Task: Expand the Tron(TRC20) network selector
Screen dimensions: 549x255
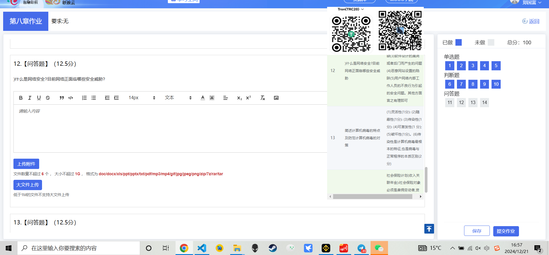Action: coord(351,9)
